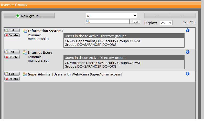Click the New group button
The image size is (204, 131).
coord(29,16)
